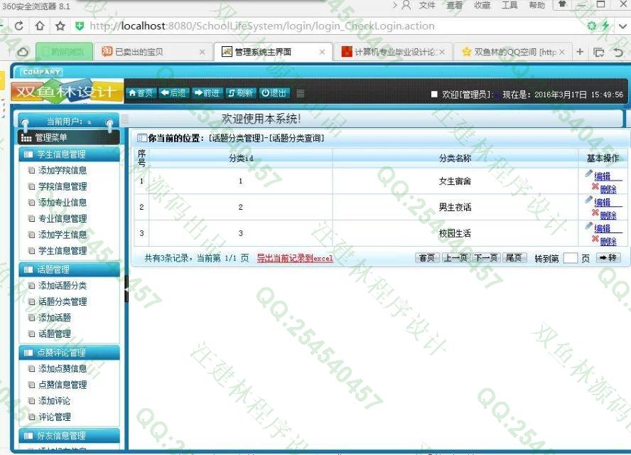Open 评论管理 in sidebar

[x=54, y=417]
